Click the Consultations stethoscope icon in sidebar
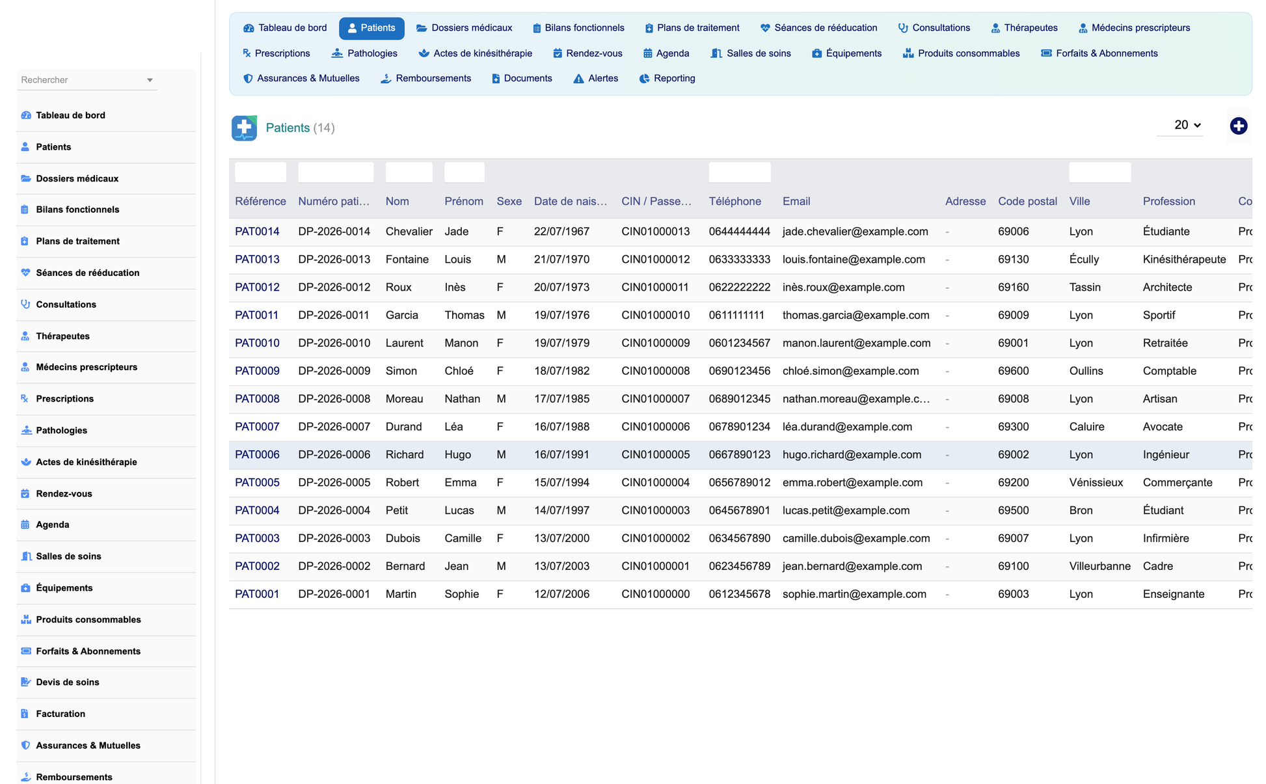Image resolution: width=1266 pixels, height=784 pixels. 26,304
